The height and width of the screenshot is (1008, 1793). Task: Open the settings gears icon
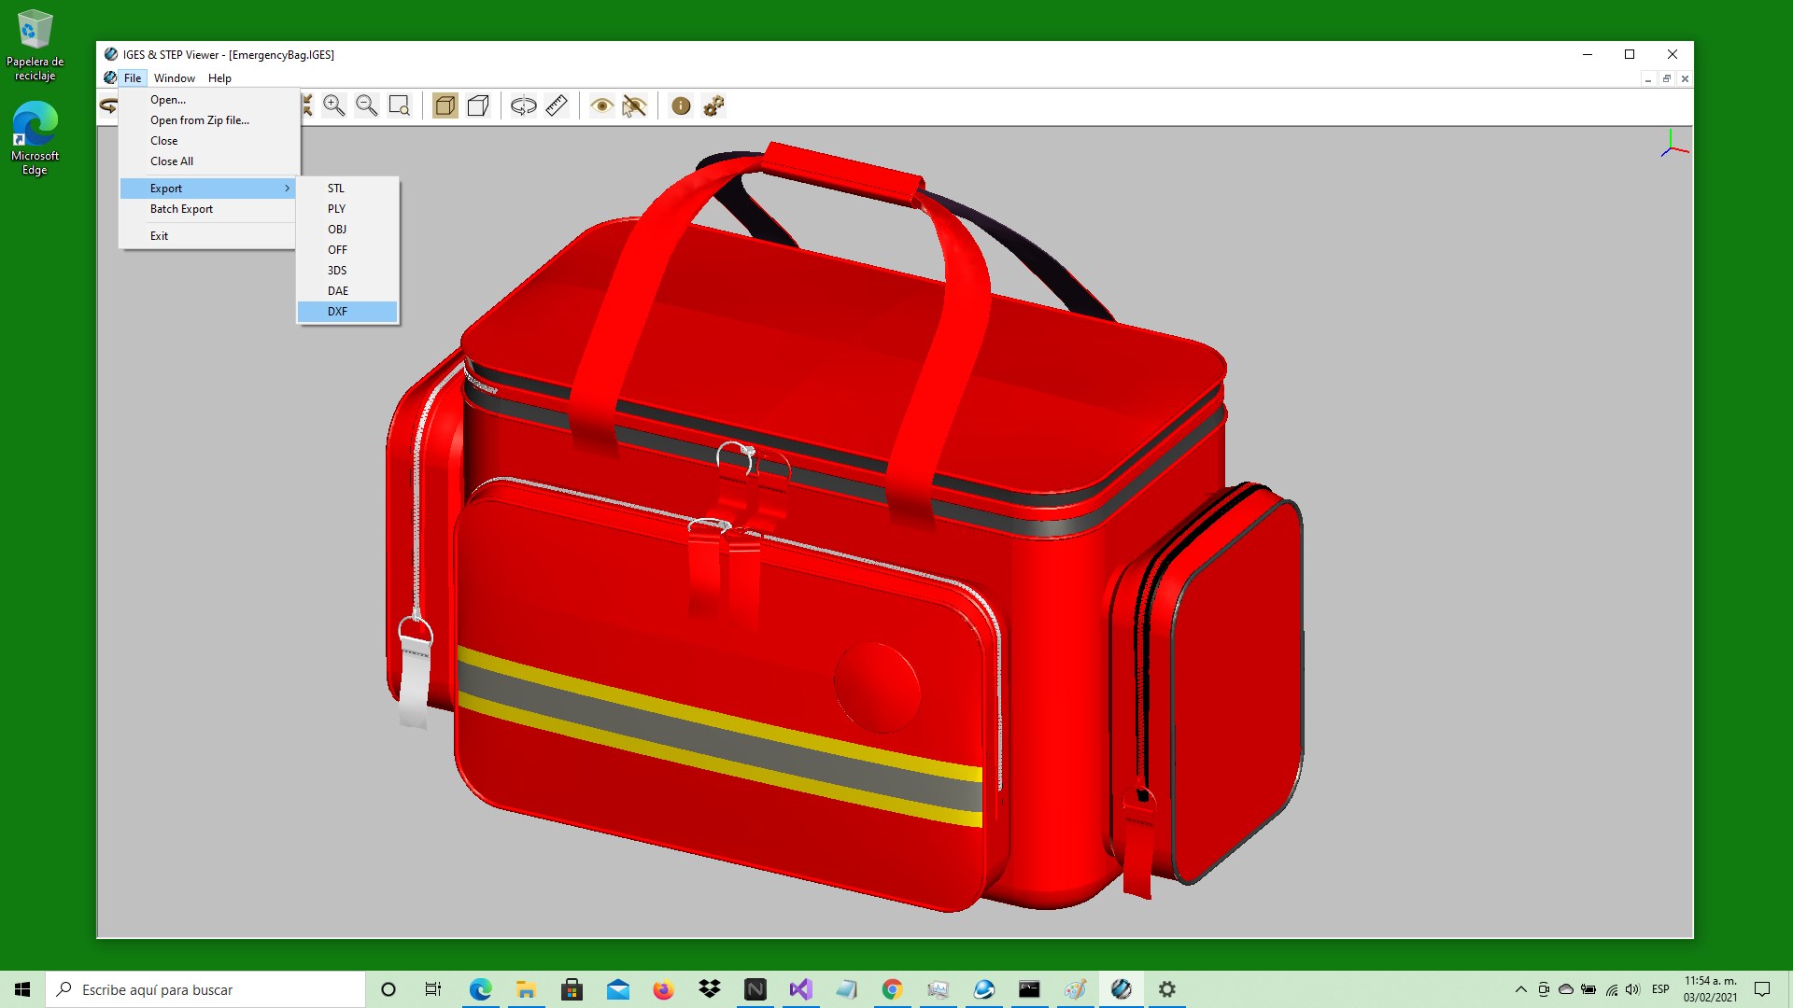[714, 105]
